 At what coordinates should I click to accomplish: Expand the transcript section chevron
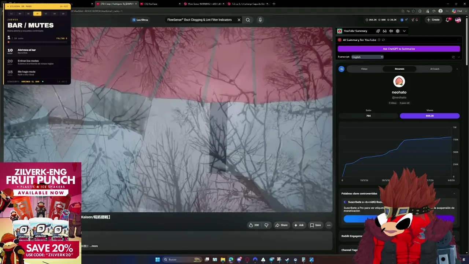[x=458, y=57]
